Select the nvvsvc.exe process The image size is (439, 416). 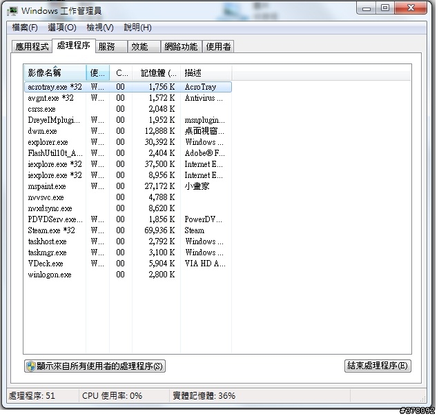point(128,197)
